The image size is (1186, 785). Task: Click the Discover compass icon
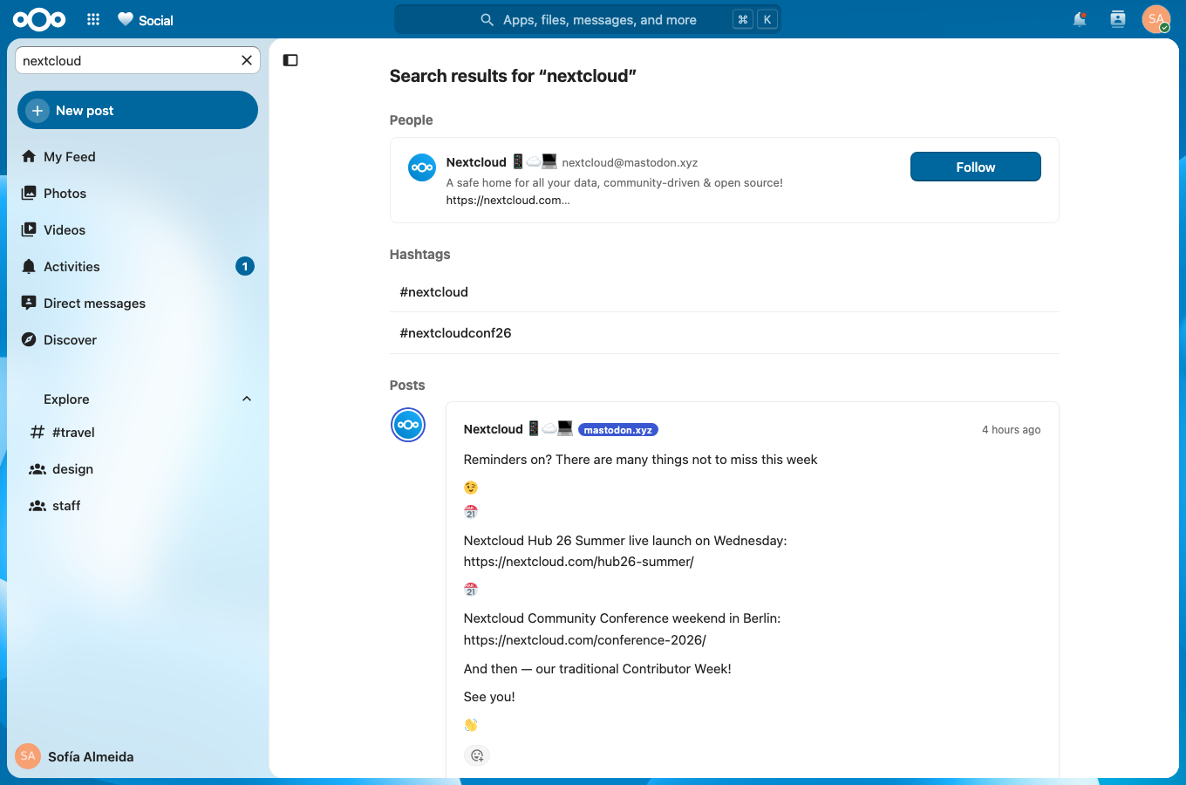29,340
